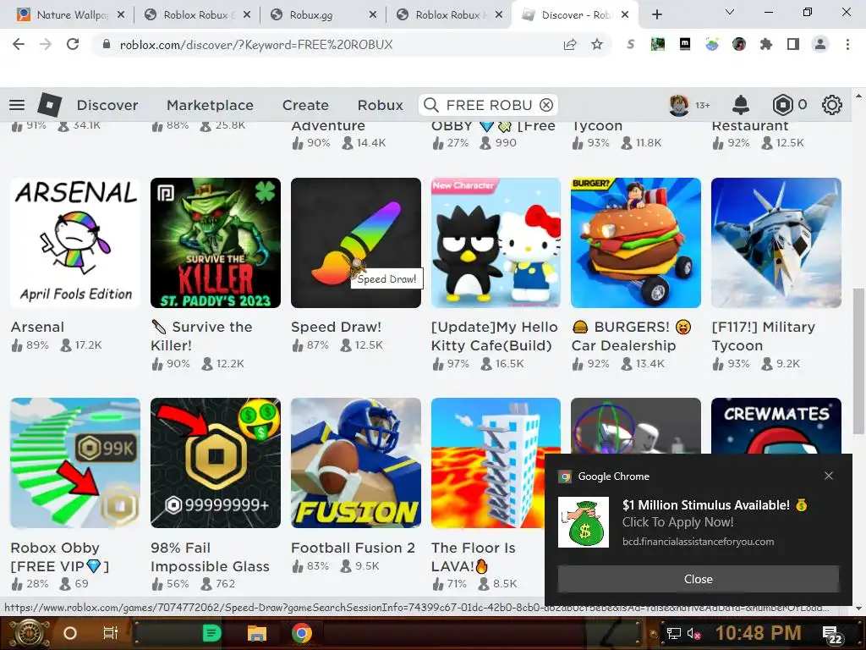Open Chrome from the taskbar

(302, 633)
